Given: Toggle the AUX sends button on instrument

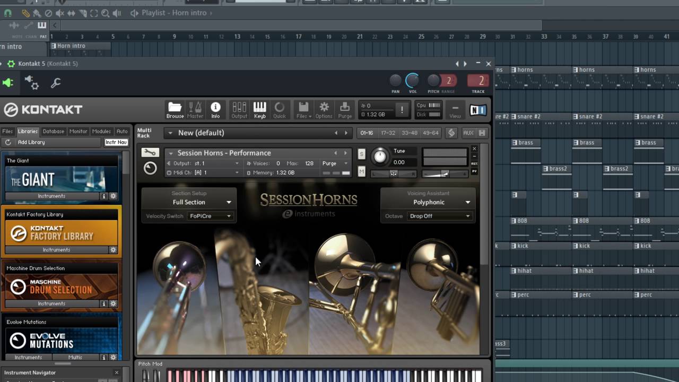Looking at the screenshot, I should click(474, 163).
